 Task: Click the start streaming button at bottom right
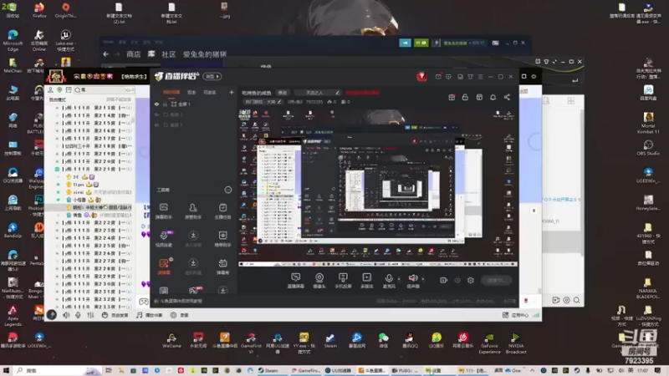tap(496, 280)
